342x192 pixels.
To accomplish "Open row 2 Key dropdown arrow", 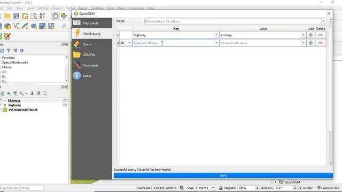I will [216, 43].
